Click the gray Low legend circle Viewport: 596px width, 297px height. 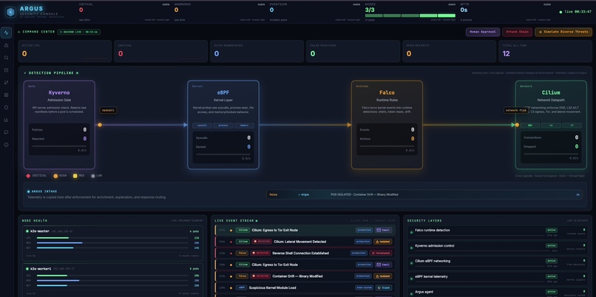93,176
